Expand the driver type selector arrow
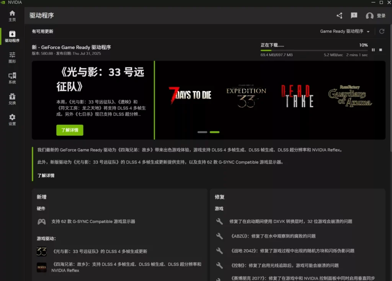The image size is (392, 281). pos(369,31)
